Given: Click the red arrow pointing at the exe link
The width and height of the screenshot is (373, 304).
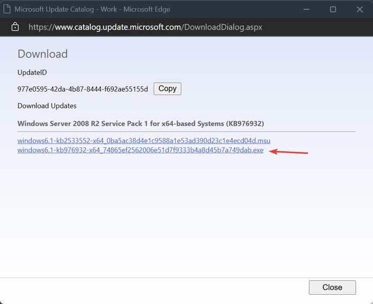Looking at the screenshot, I should tap(288, 152).
